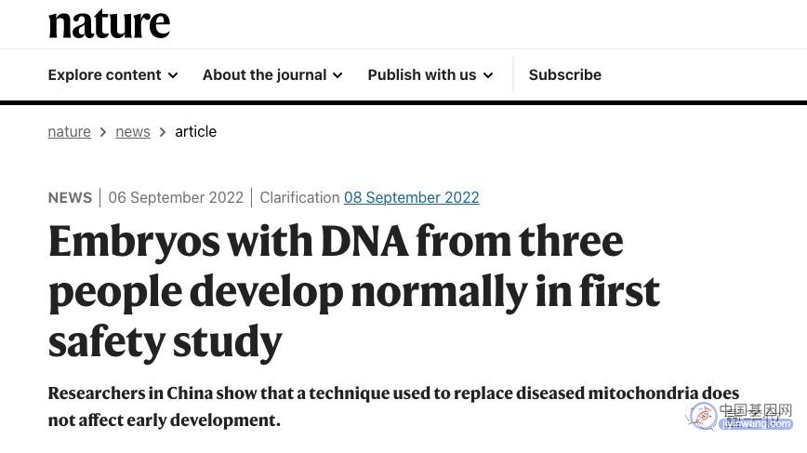The width and height of the screenshot is (807, 453).
Task: Go to the nature breadcrumb link
Action: point(69,132)
